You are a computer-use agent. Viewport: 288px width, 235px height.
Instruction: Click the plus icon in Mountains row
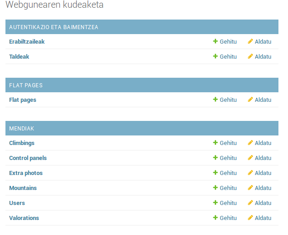[x=215, y=188]
